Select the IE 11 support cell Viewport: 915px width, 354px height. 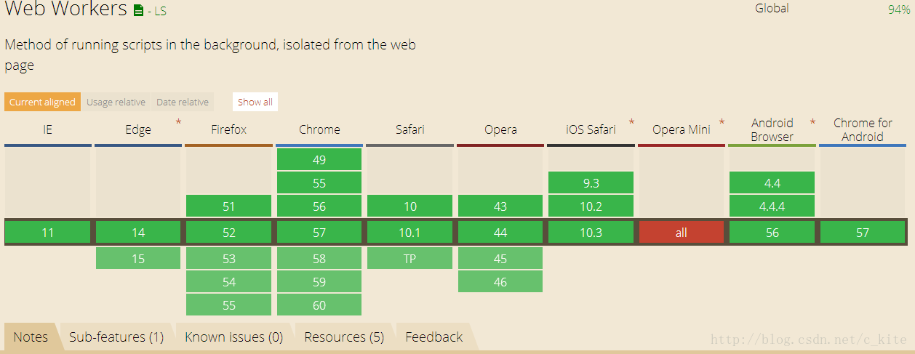point(47,233)
